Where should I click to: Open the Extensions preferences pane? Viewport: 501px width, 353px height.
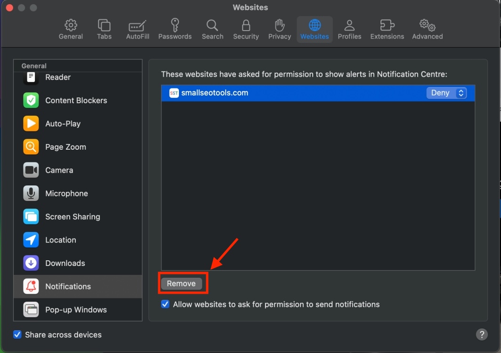click(x=387, y=29)
